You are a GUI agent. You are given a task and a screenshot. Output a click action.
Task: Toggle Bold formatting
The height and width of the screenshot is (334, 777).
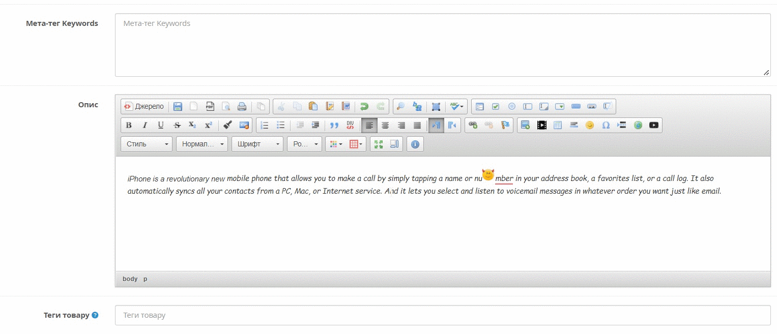coord(129,125)
